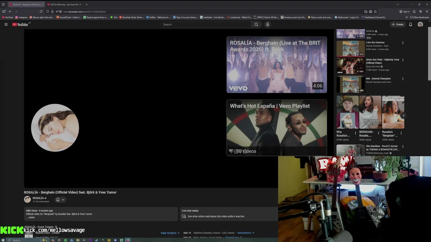431x242 pixels.
Task: Follow the VIEW TICKETS link
Action: pyautogui.click(x=170, y=233)
